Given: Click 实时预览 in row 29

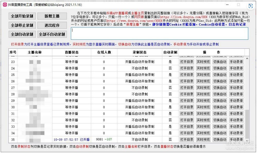Looking at the screenshot, I should pyautogui.click(x=203, y=101).
